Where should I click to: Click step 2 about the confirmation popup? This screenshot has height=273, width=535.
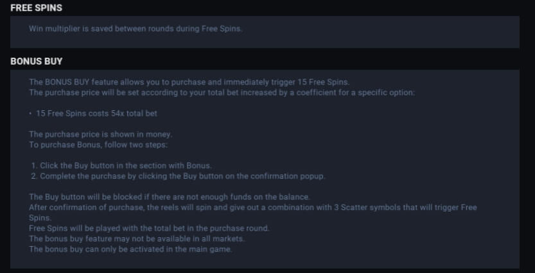[x=178, y=176]
